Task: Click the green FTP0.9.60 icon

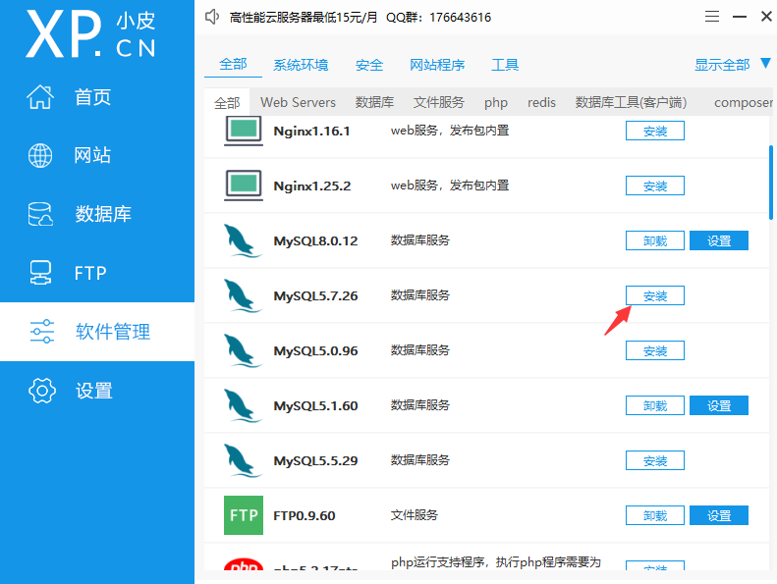Action: 244,515
